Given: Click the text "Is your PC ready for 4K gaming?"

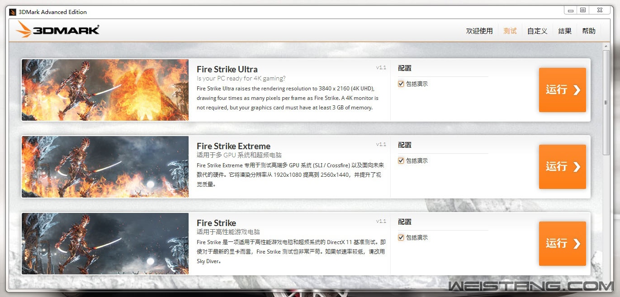Looking at the screenshot, I should 241,78.
